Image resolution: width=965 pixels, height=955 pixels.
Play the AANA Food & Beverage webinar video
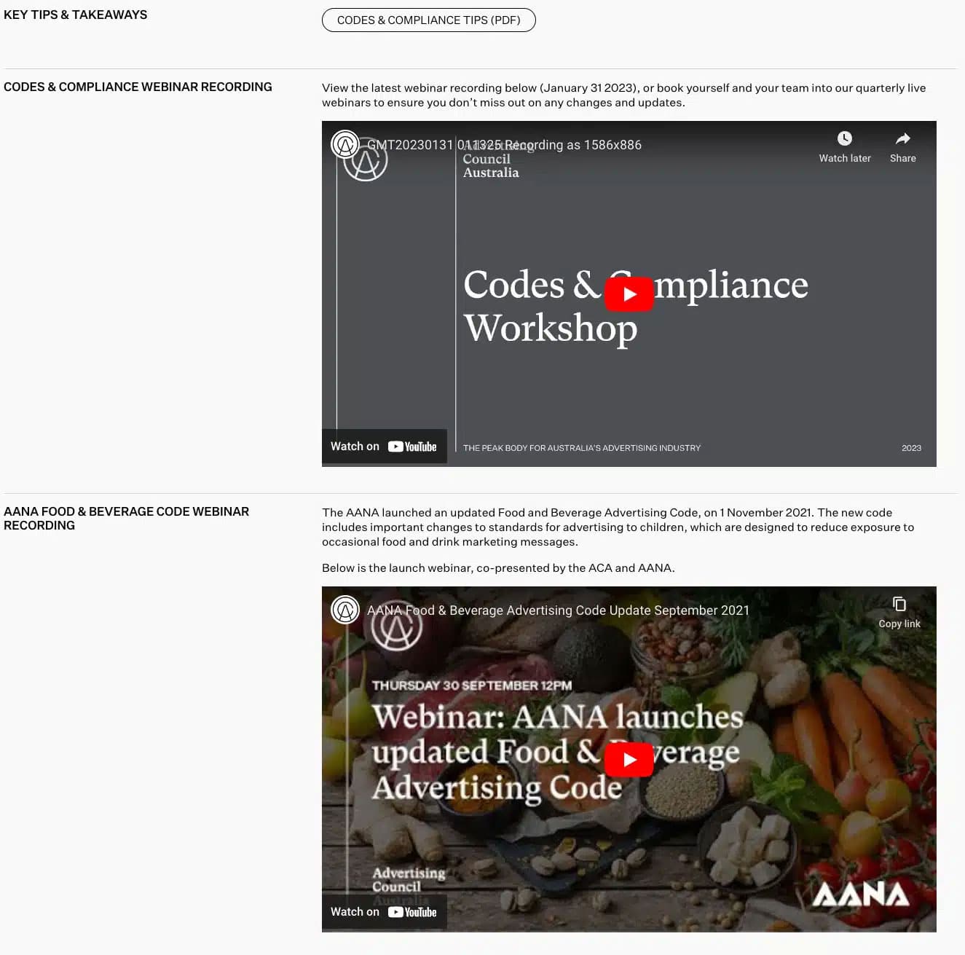click(629, 760)
